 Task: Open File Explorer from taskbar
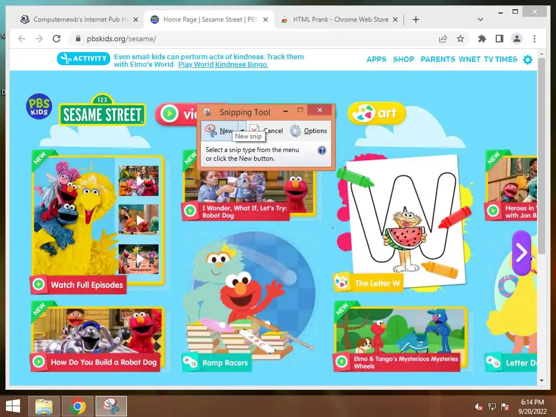pos(43,406)
